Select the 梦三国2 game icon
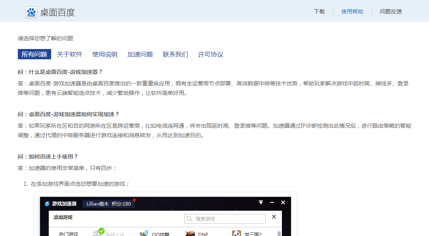Viewport: 429px width, 236px height. point(236,234)
